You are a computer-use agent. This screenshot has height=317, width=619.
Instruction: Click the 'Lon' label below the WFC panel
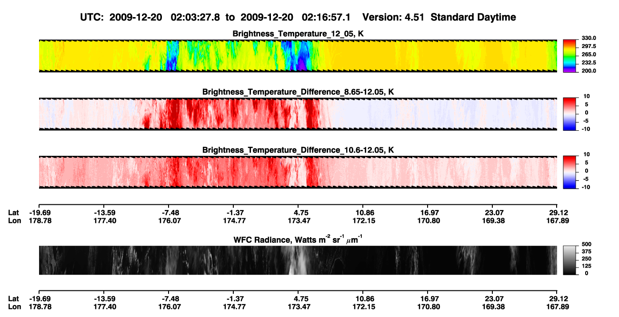14,307
